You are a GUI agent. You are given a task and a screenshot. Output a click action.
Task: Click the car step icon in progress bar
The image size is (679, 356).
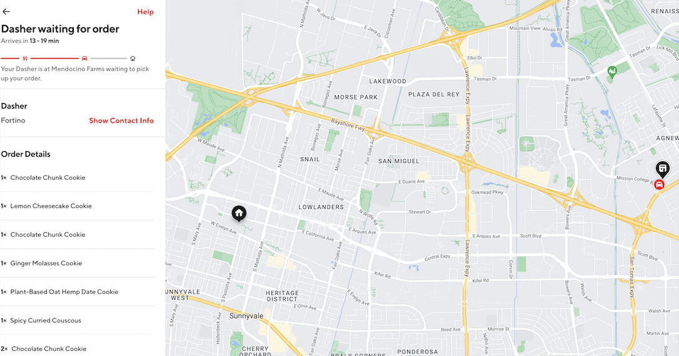[85, 58]
